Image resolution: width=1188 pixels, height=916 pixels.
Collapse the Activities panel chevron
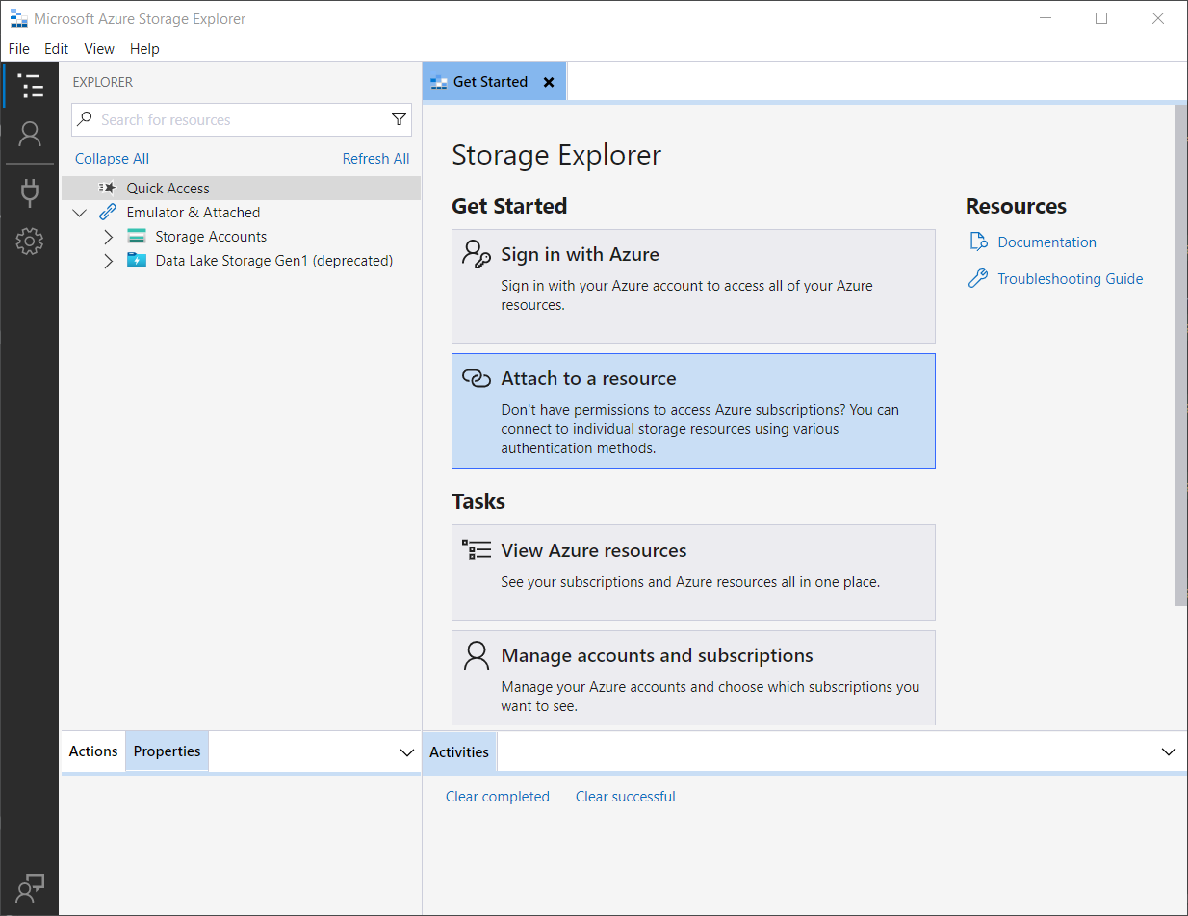(1169, 751)
